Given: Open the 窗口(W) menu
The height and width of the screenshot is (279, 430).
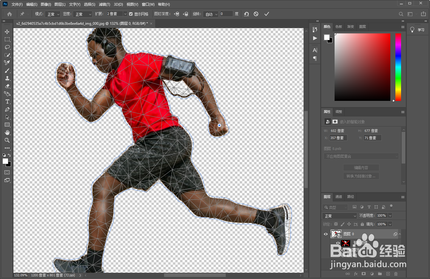Looking at the screenshot, I should pyautogui.click(x=148, y=4).
